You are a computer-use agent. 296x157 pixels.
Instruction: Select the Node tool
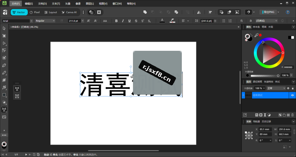click(4, 43)
